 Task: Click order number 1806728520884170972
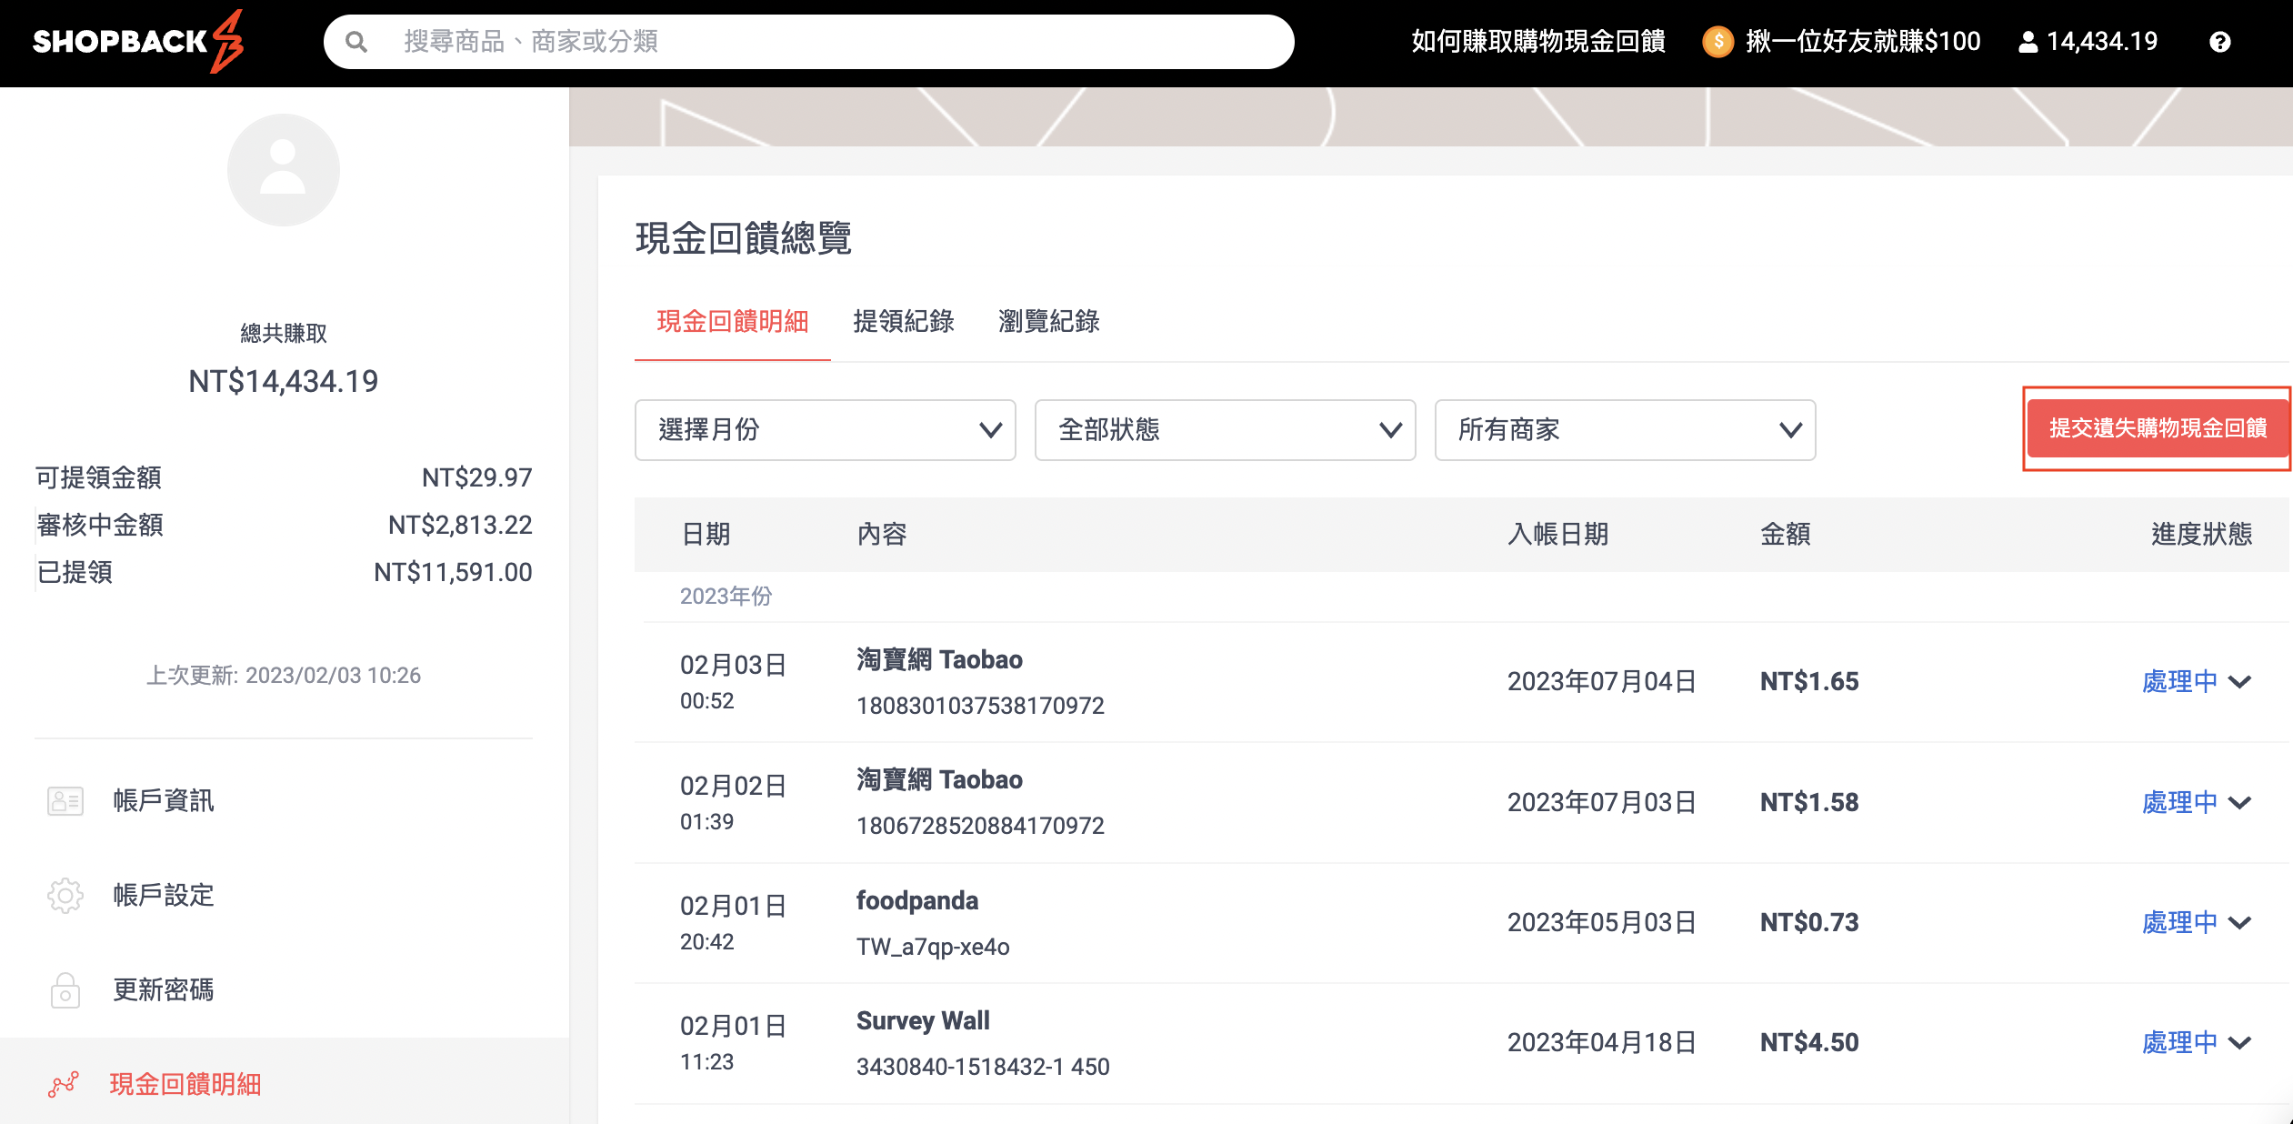point(980,826)
